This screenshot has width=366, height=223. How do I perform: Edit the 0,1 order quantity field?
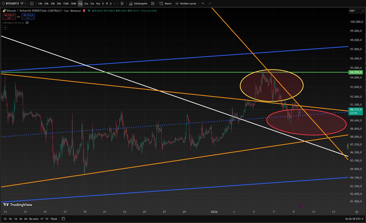(x=19, y=17)
